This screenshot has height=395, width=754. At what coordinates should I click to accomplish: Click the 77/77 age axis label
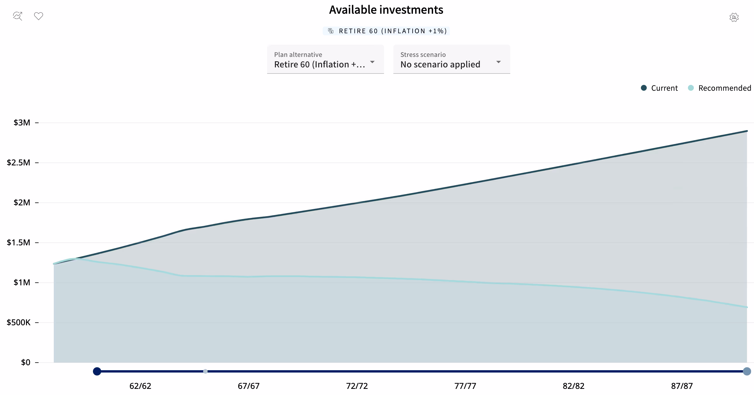pos(465,386)
